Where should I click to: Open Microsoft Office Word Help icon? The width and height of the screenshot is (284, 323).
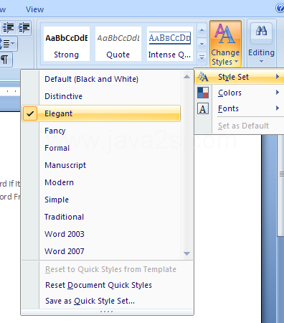pyautogui.click(x=280, y=8)
